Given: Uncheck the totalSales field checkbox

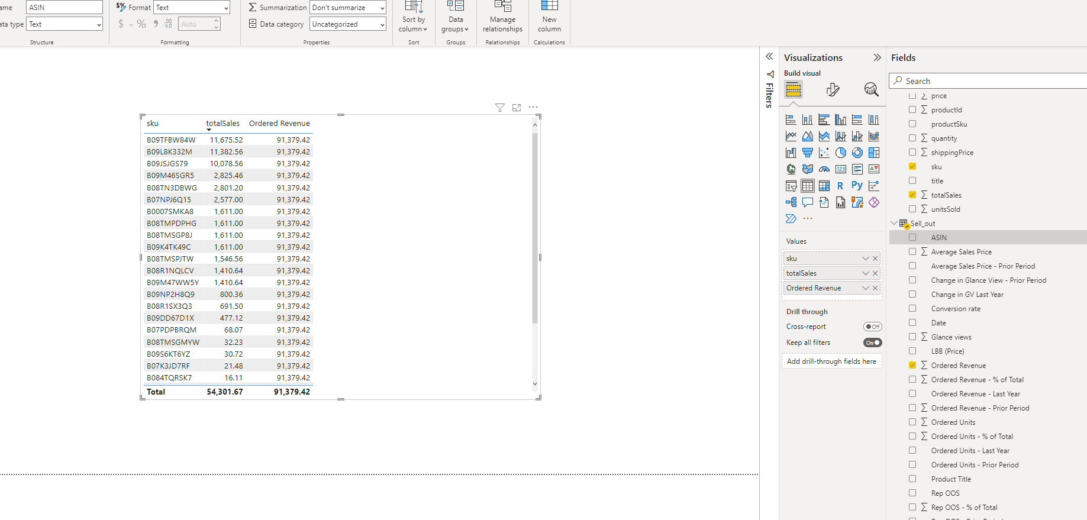Looking at the screenshot, I should coord(912,195).
